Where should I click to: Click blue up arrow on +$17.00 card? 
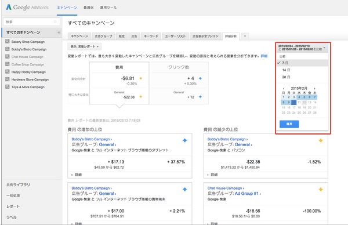[x=184, y=189]
